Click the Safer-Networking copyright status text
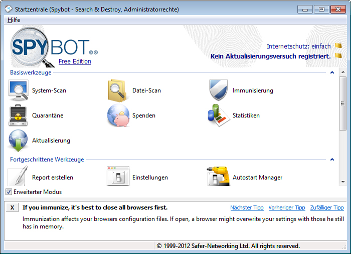The height and width of the screenshot is (254, 351). (228, 245)
